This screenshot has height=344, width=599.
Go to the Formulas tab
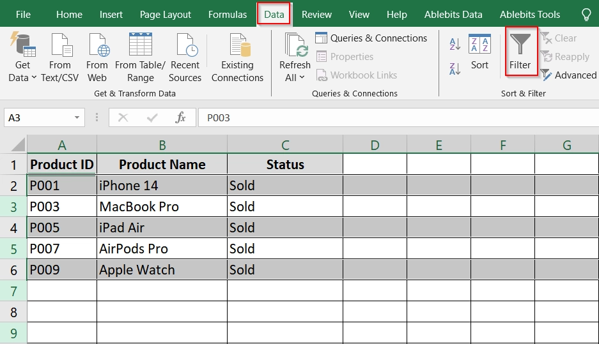click(x=228, y=15)
